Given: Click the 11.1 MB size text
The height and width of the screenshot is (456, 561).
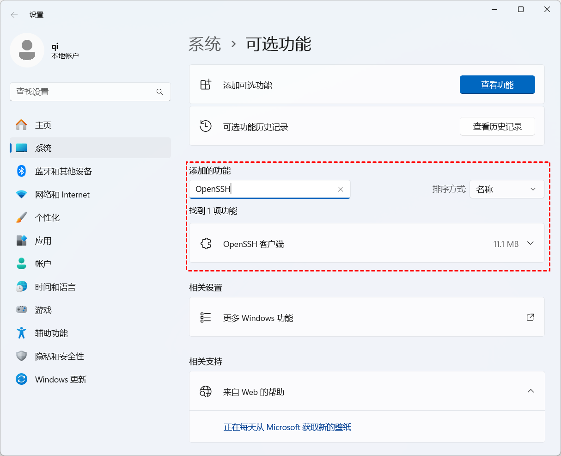Looking at the screenshot, I should point(506,244).
